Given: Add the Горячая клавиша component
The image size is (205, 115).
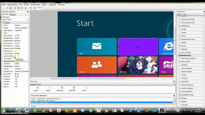Looking at the screenshot, I should pyautogui.click(x=190, y=88).
